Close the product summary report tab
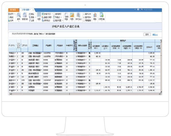The width and height of the screenshot is (171, 136). point(33,10)
